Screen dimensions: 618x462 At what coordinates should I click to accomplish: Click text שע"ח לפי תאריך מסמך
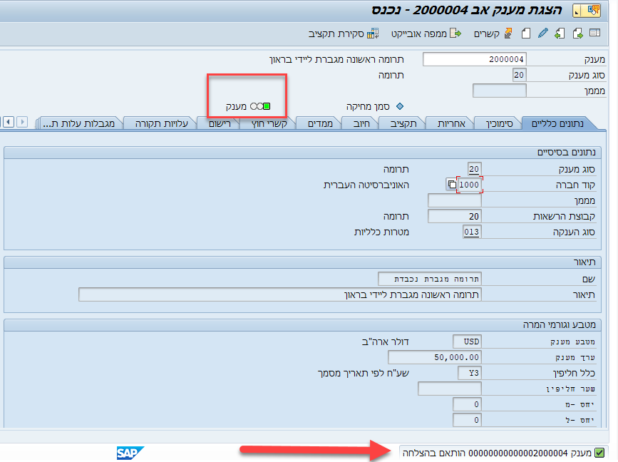coord(363,374)
